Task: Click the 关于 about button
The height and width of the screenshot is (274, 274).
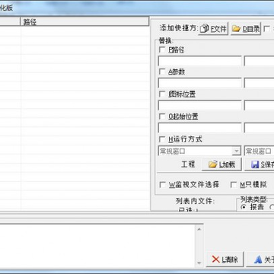Action: [x=260, y=260]
